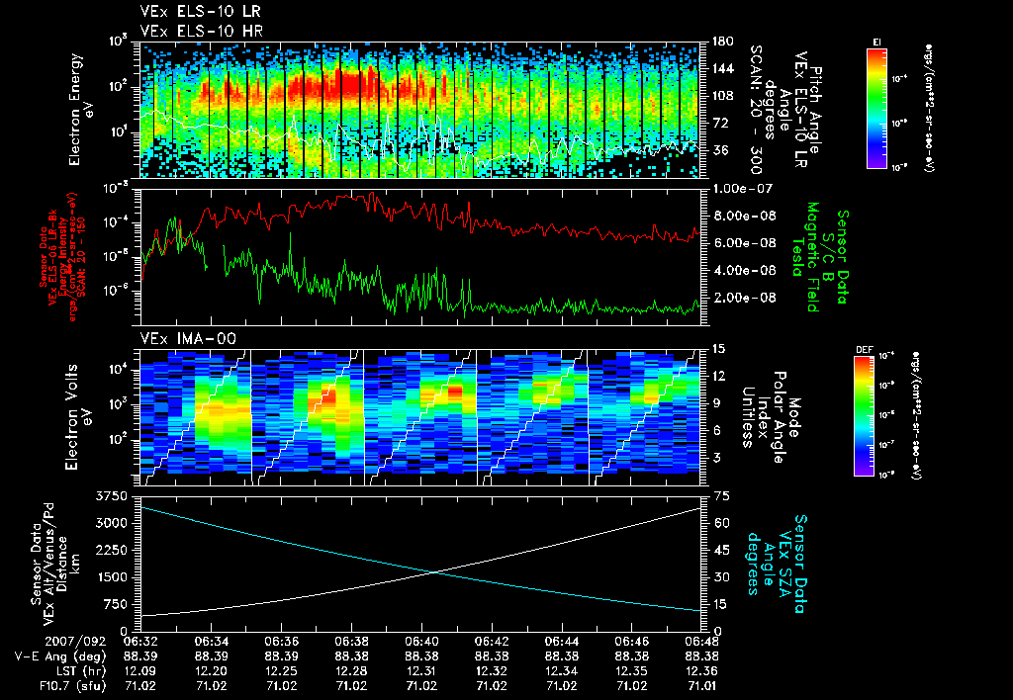Click the 'V-E Ang (deg)' row label
This screenshot has height=700, width=1013.
(60, 656)
